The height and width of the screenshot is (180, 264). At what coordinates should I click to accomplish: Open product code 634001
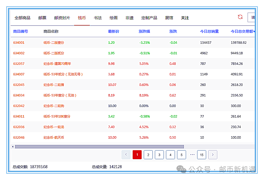point(19,43)
